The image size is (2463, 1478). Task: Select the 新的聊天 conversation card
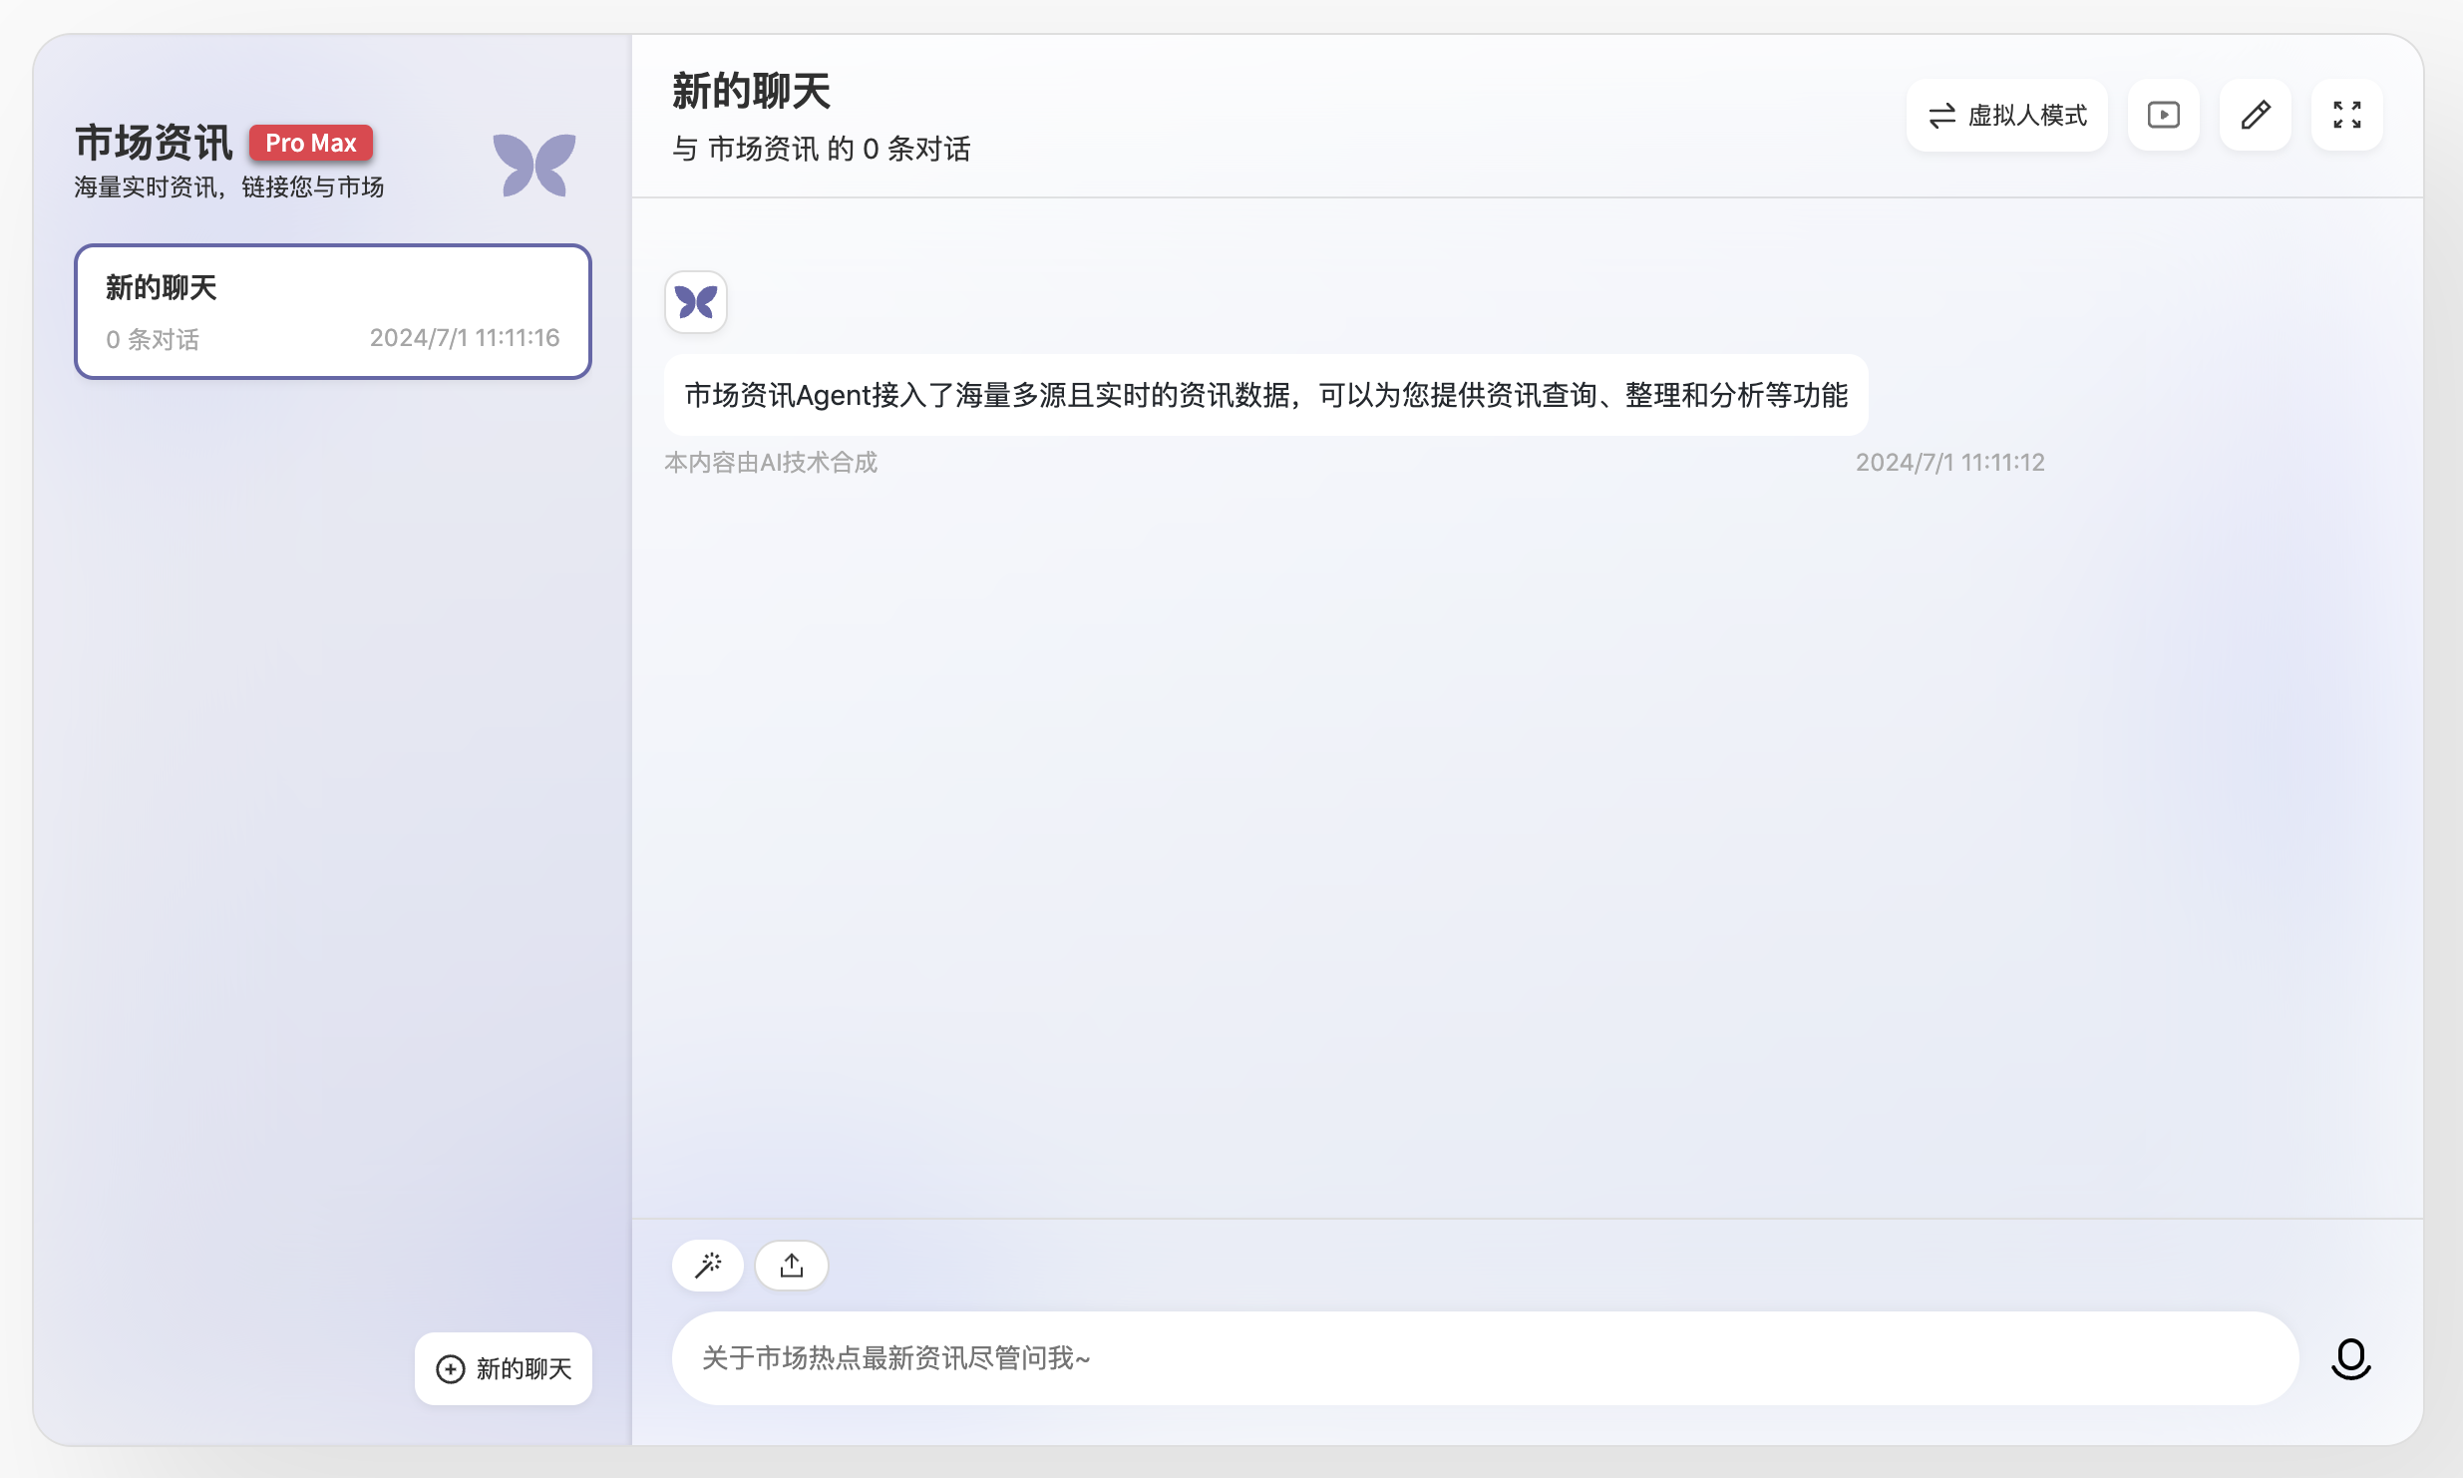tap(333, 312)
